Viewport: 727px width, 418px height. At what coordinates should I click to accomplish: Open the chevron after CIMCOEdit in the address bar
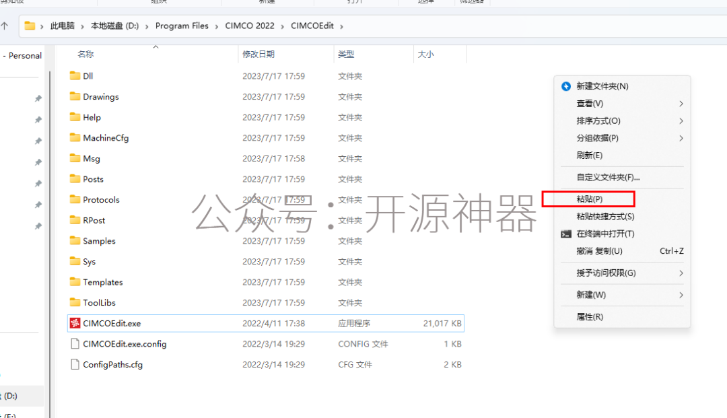(342, 26)
